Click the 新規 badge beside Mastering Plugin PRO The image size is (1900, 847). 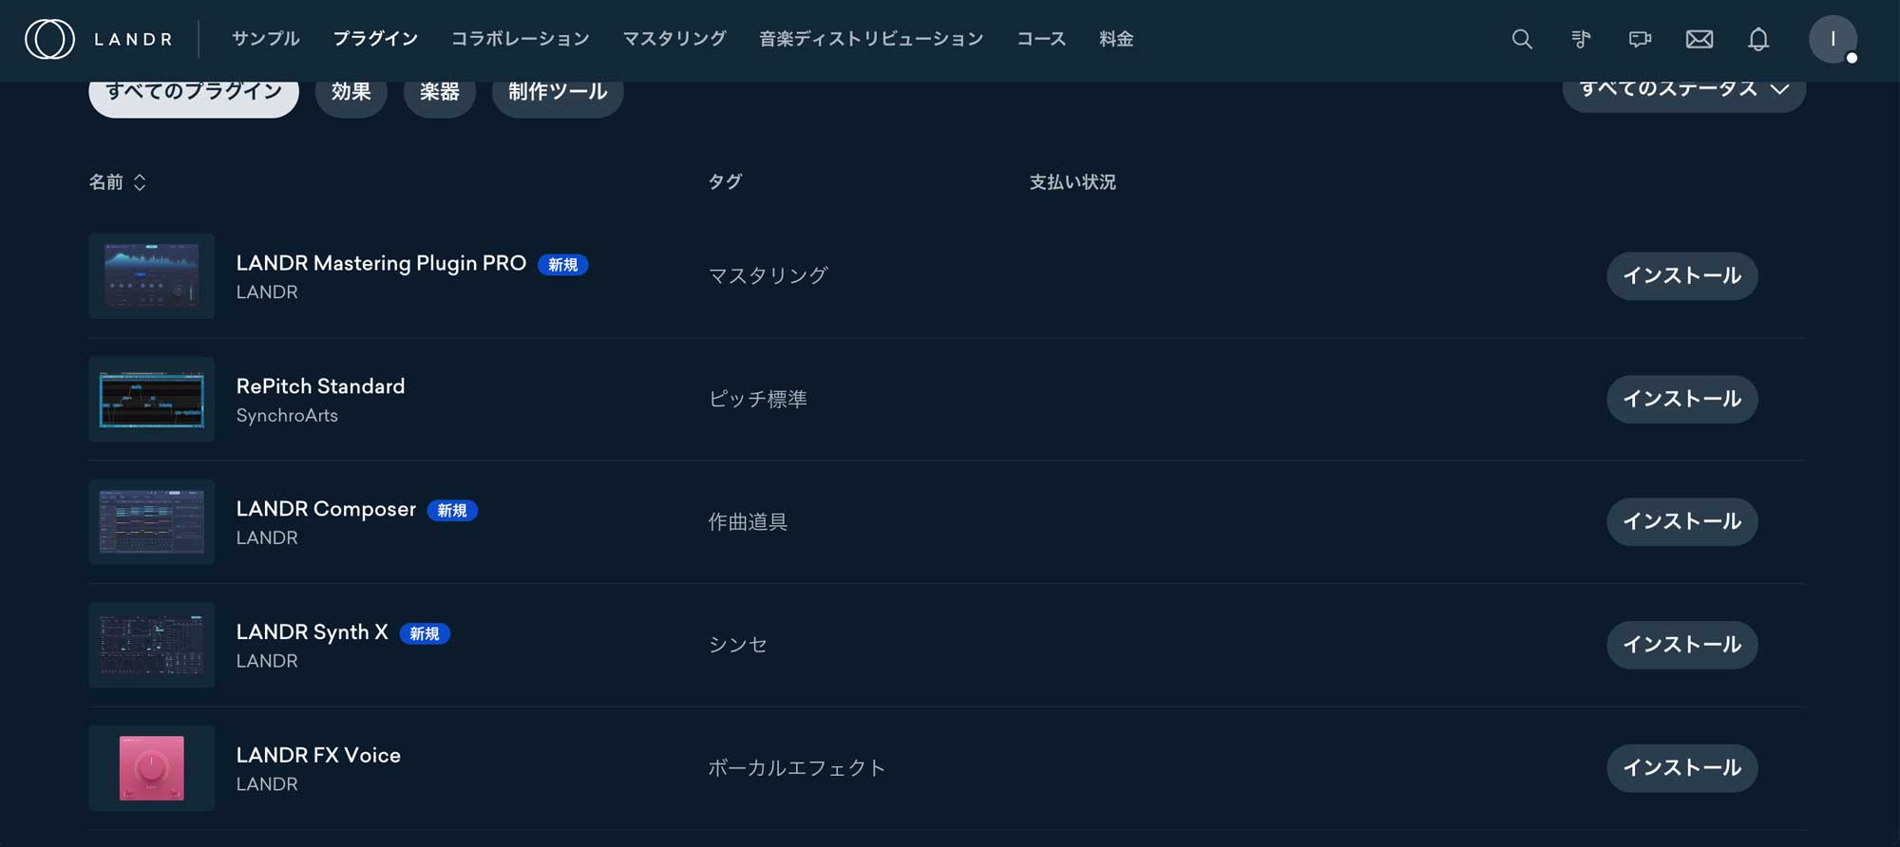coord(562,265)
